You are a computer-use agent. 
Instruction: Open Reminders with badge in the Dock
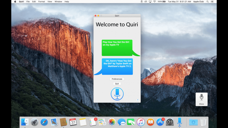[x=93, y=122]
